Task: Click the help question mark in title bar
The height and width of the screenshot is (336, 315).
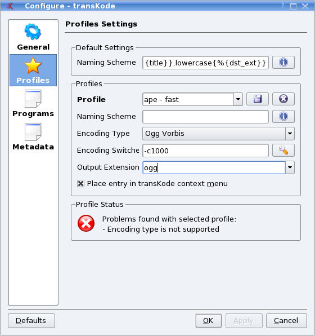Action: [283, 6]
